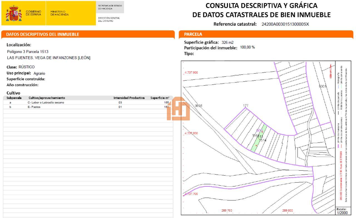Click label '9001' at map's upper right

(323, 86)
